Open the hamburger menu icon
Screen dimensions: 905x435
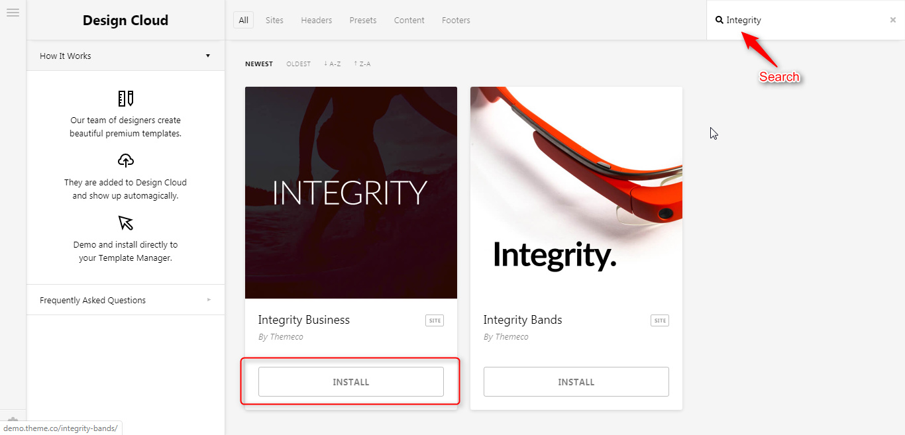tap(13, 13)
